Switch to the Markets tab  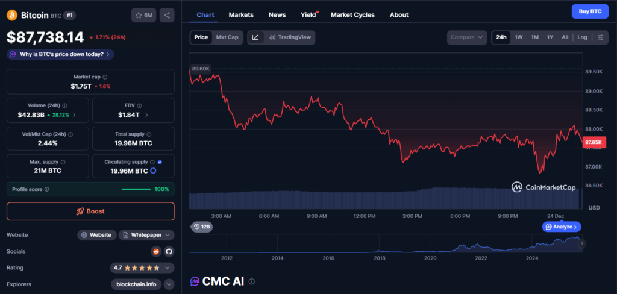coord(241,14)
